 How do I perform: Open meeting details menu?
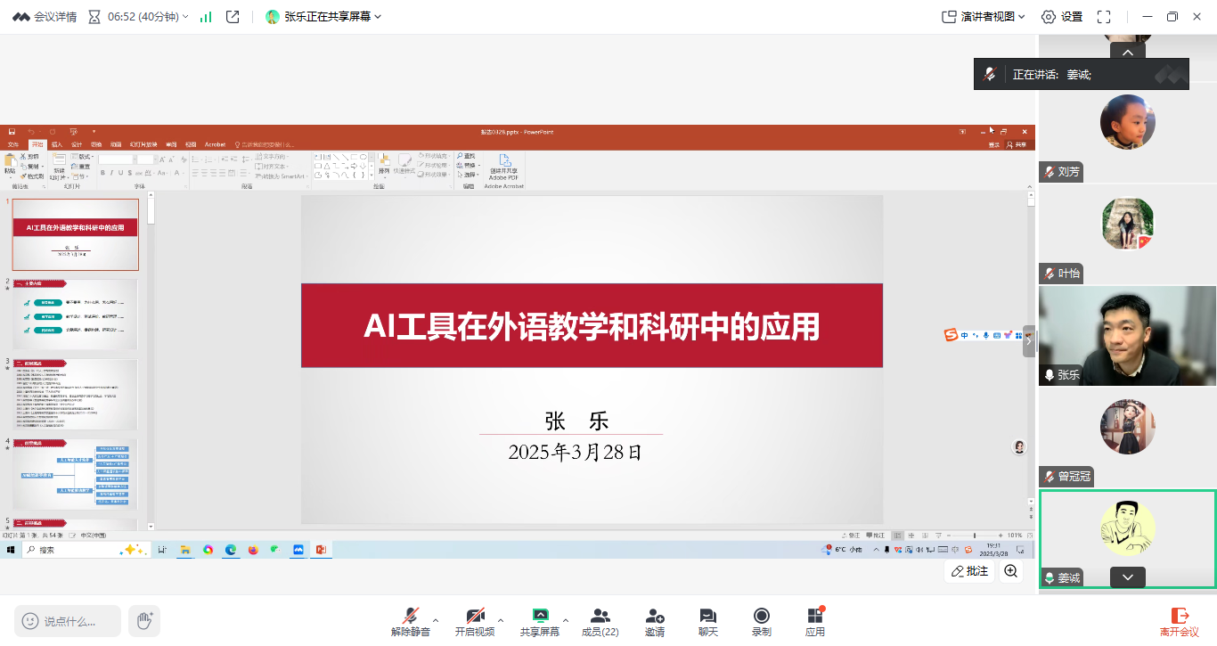pos(45,17)
